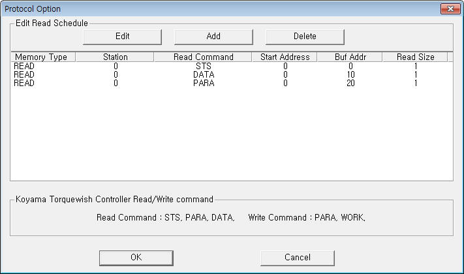Dismiss dialog with Cancel button

click(297, 257)
